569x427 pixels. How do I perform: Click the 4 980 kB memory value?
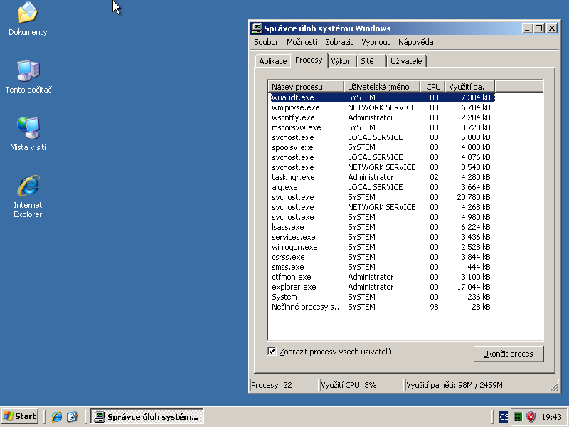[x=476, y=217]
